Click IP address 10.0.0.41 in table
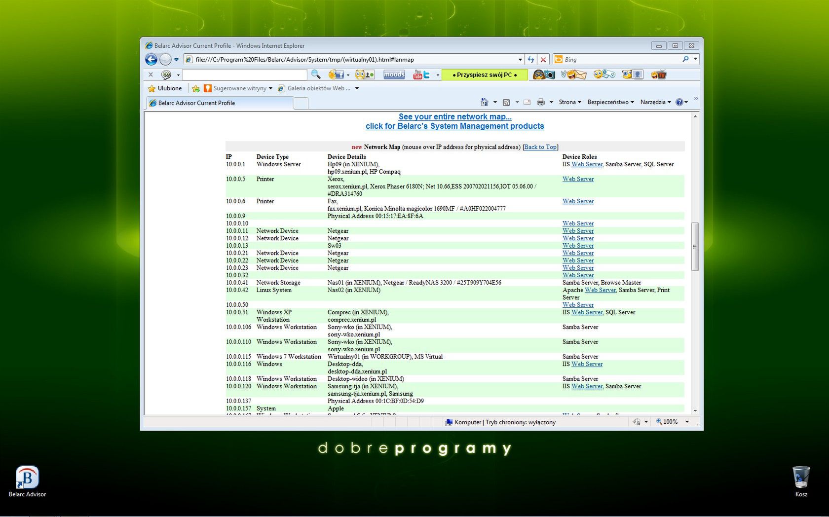829x517 pixels. click(237, 283)
